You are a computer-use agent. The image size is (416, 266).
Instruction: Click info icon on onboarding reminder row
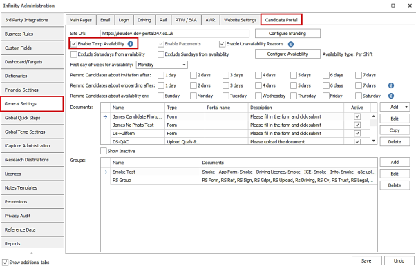point(391,85)
